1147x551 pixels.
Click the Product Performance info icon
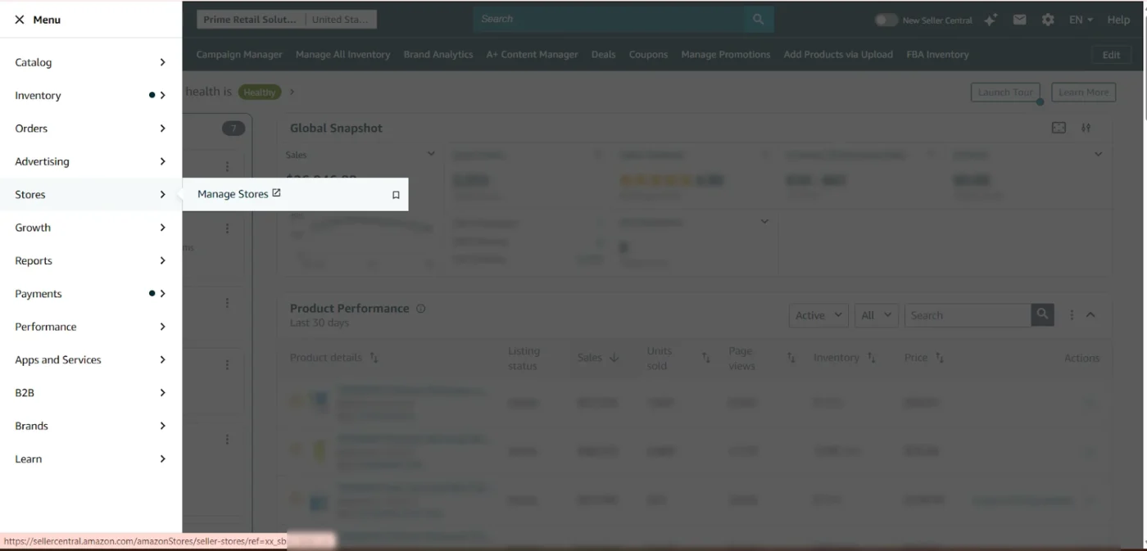pos(420,309)
